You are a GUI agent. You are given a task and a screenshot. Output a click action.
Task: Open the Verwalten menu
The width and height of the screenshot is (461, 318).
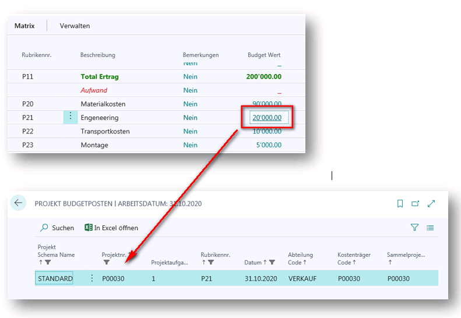point(75,26)
